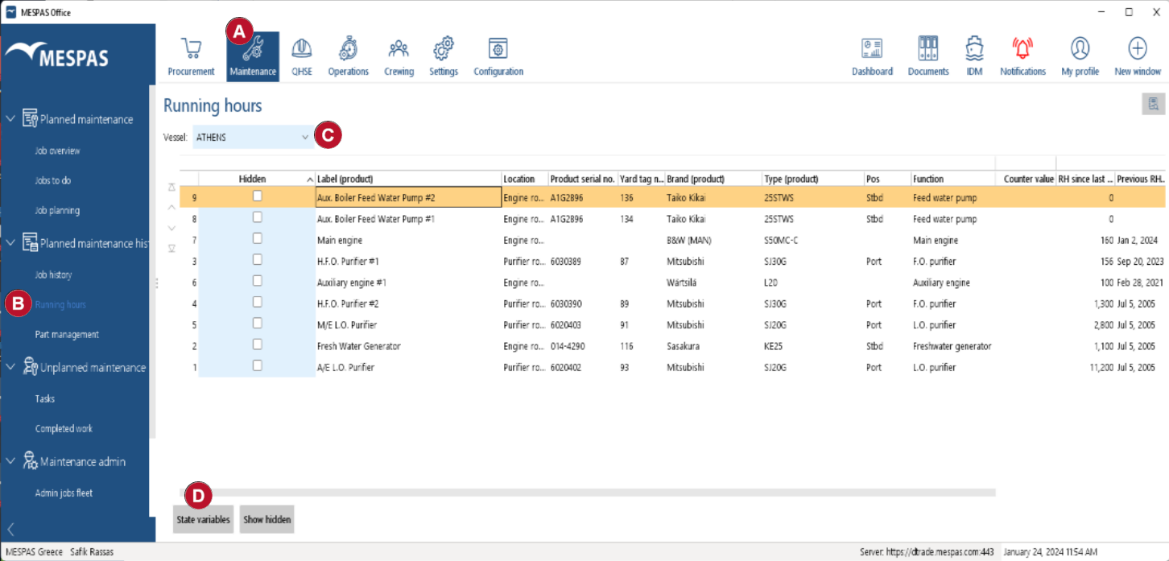This screenshot has width=1169, height=561.
Task: Collapse the Maintenance admin section
Action: coord(10,462)
